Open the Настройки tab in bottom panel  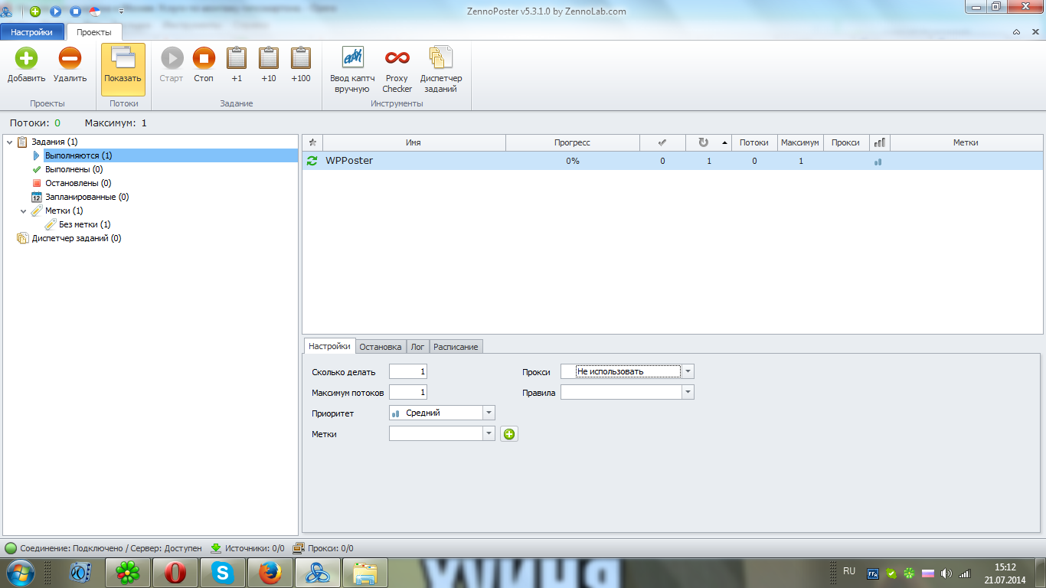coord(330,346)
